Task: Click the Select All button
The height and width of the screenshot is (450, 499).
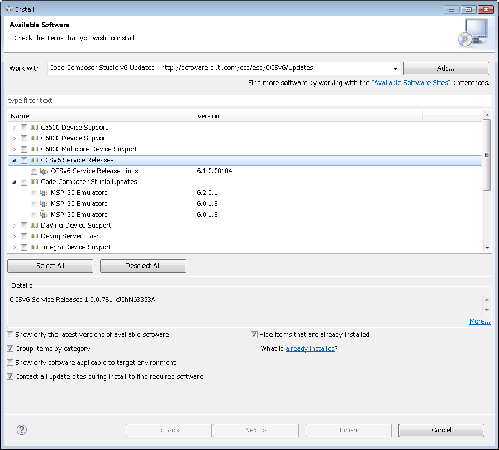Action: [50, 266]
